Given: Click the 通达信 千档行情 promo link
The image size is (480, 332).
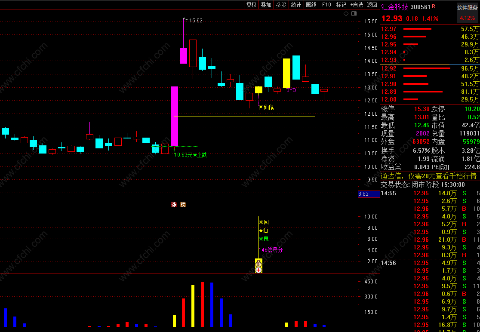Looking at the screenshot, I should click(428, 176).
